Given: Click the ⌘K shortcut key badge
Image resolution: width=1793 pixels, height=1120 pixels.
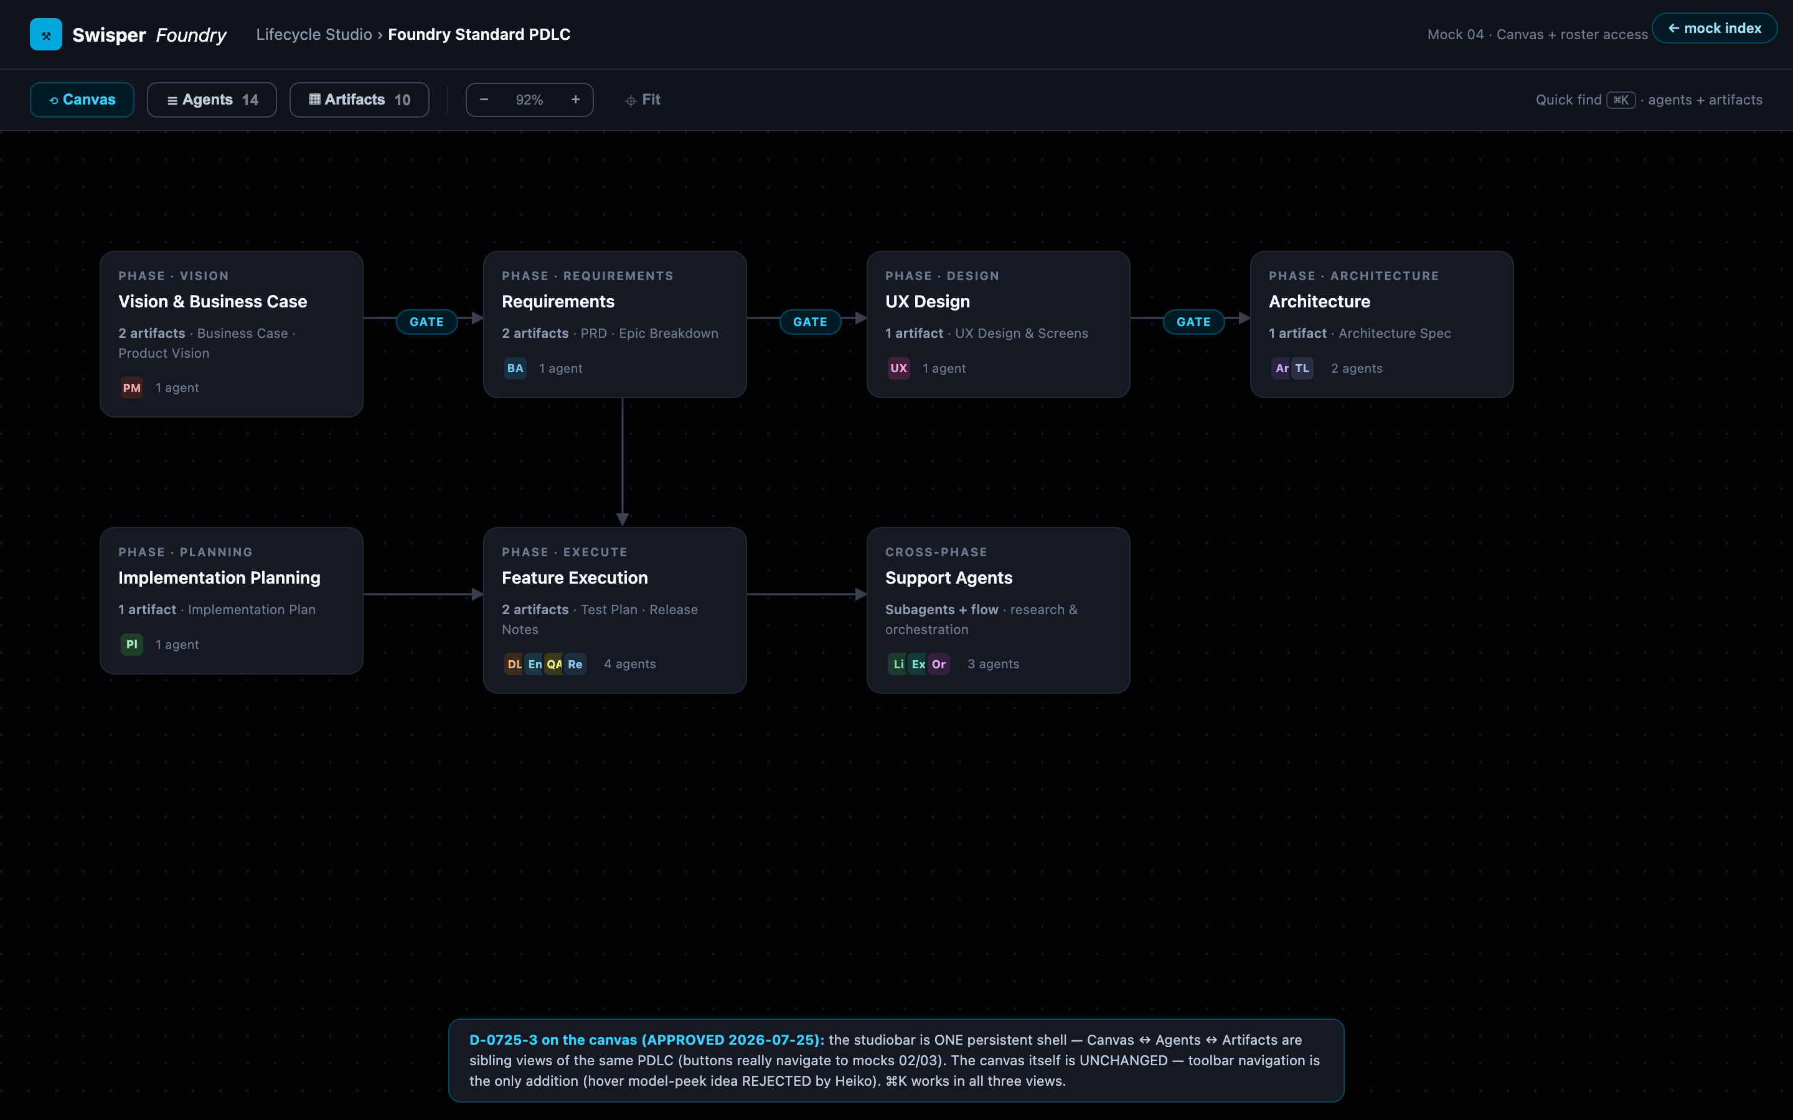Looking at the screenshot, I should [x=1621, y=100].
